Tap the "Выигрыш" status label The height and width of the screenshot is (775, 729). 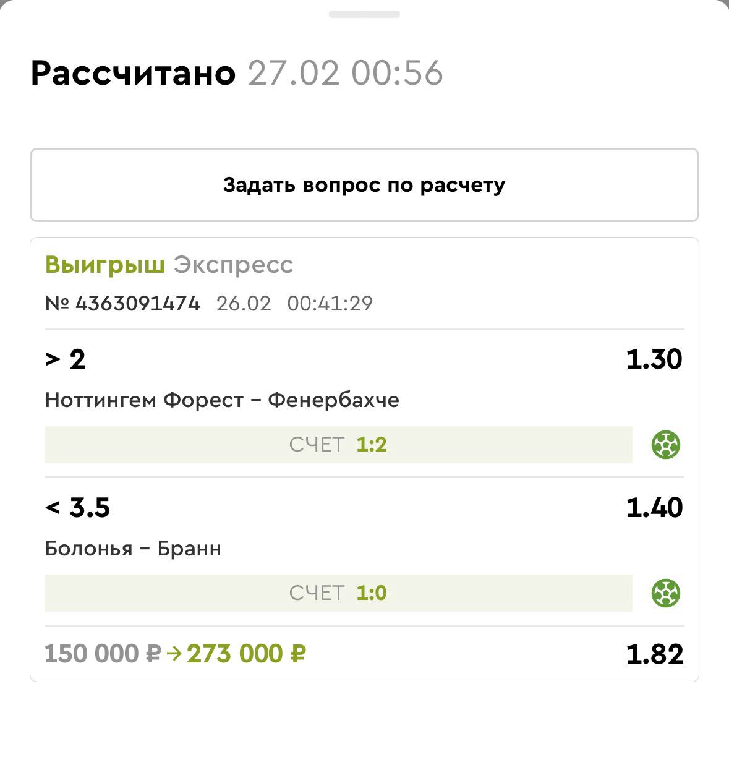point(105,265)
